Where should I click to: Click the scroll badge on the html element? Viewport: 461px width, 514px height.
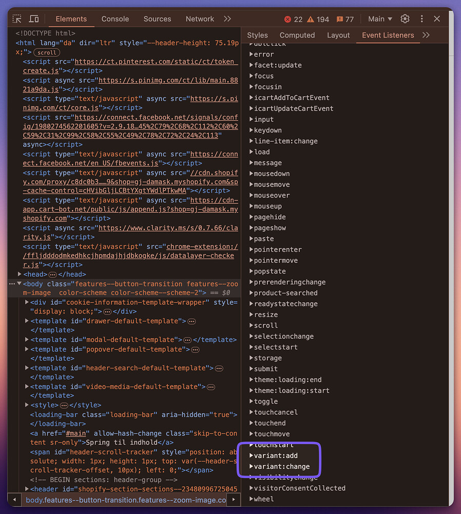click(46, 52)
